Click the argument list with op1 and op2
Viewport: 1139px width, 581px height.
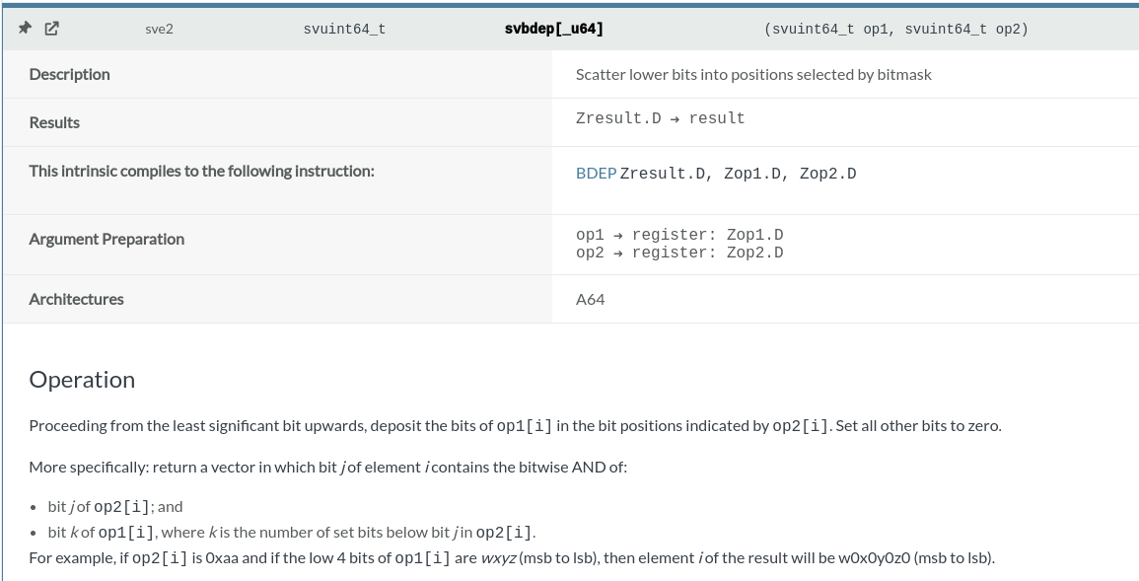point(896,29)
